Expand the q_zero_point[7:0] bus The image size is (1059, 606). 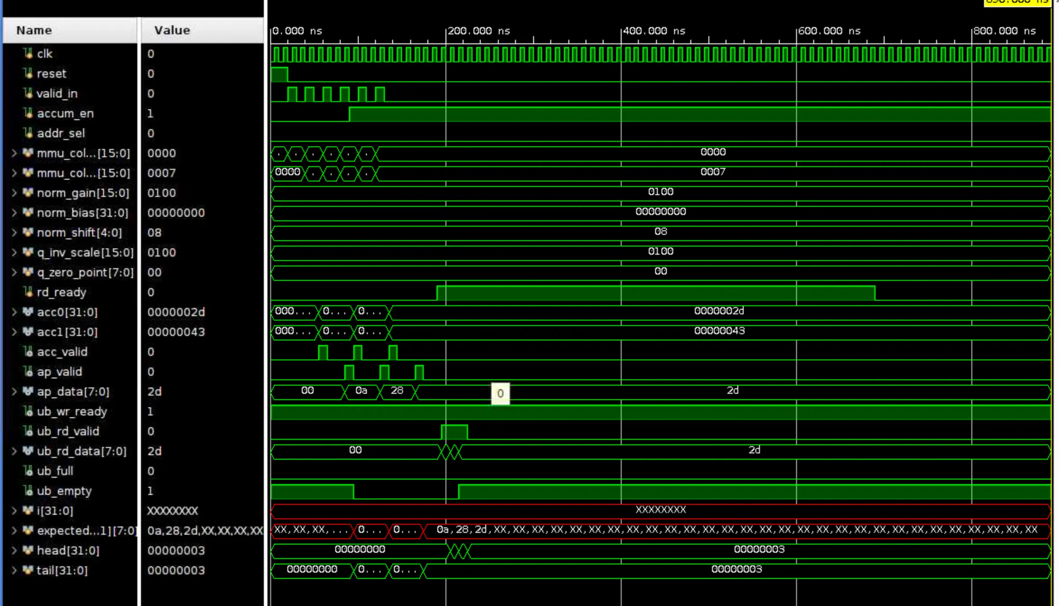click(14, 272)
